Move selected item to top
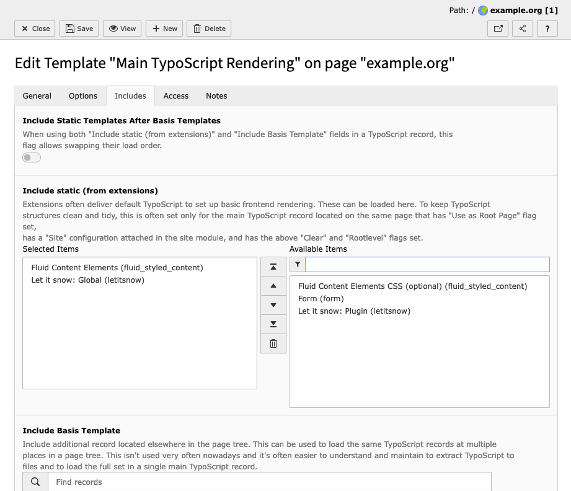The width and height of the screenshot is (571, 491). click(273, 267)
